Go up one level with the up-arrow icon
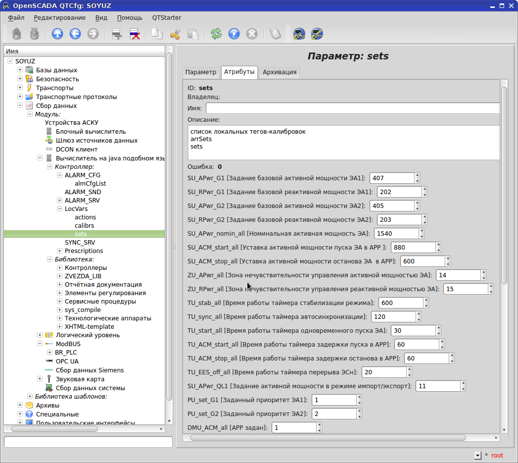518x463 pixels. [x=57, y=34]
